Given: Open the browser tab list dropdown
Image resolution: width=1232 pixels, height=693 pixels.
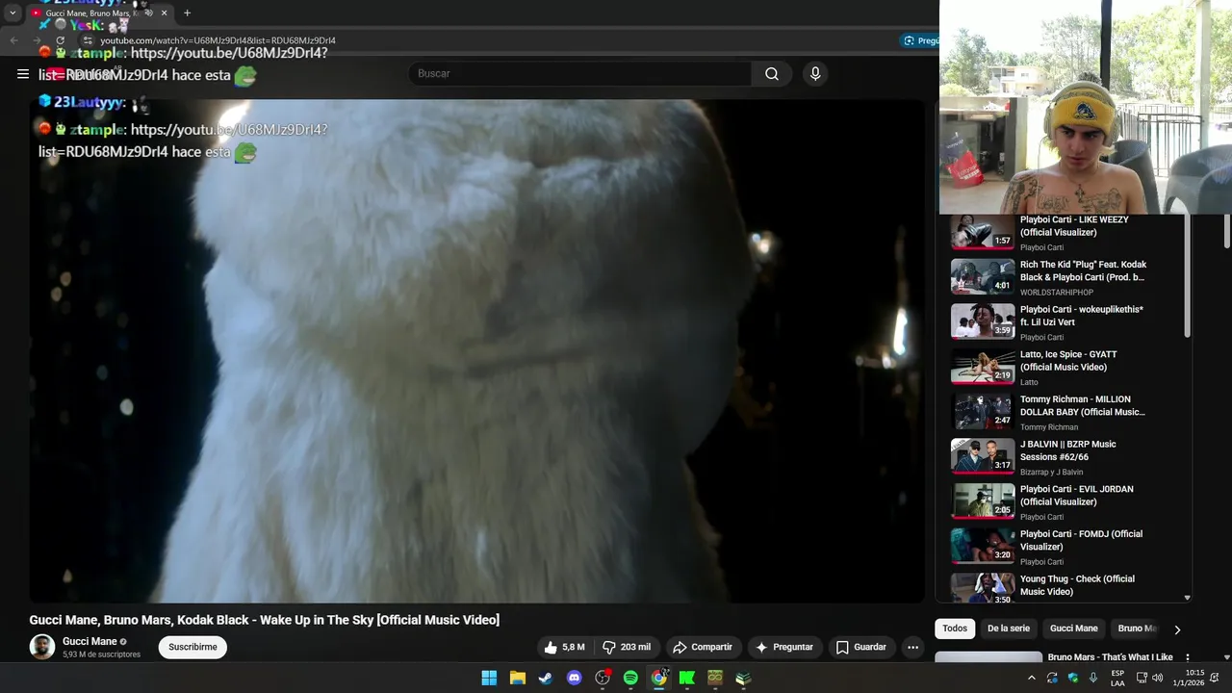Looking at the screenshot, I should [x=13, y=13].
